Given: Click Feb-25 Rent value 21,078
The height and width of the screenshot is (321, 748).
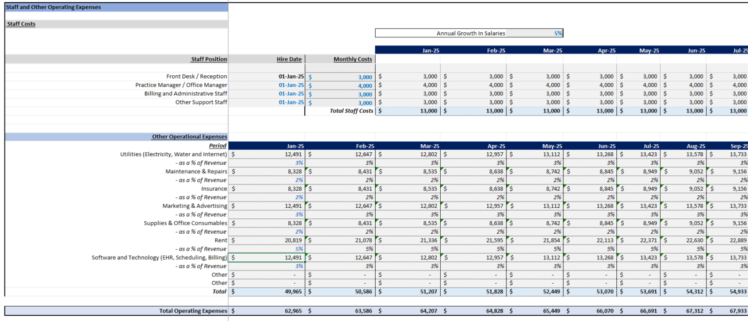Looking at the screenshot, I should tap(340, 240).
